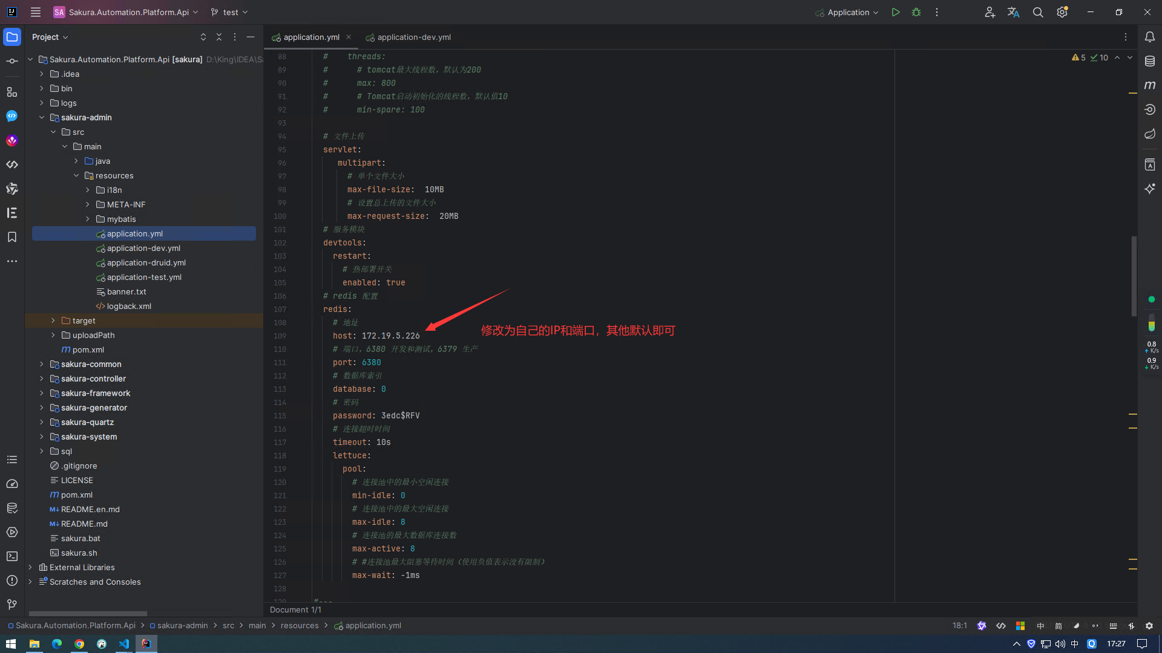This screenshot has width=1162, height=653.
Task: Open More Actions menu beside Debug
Action: pyautogui.click(x=937, y=12)
